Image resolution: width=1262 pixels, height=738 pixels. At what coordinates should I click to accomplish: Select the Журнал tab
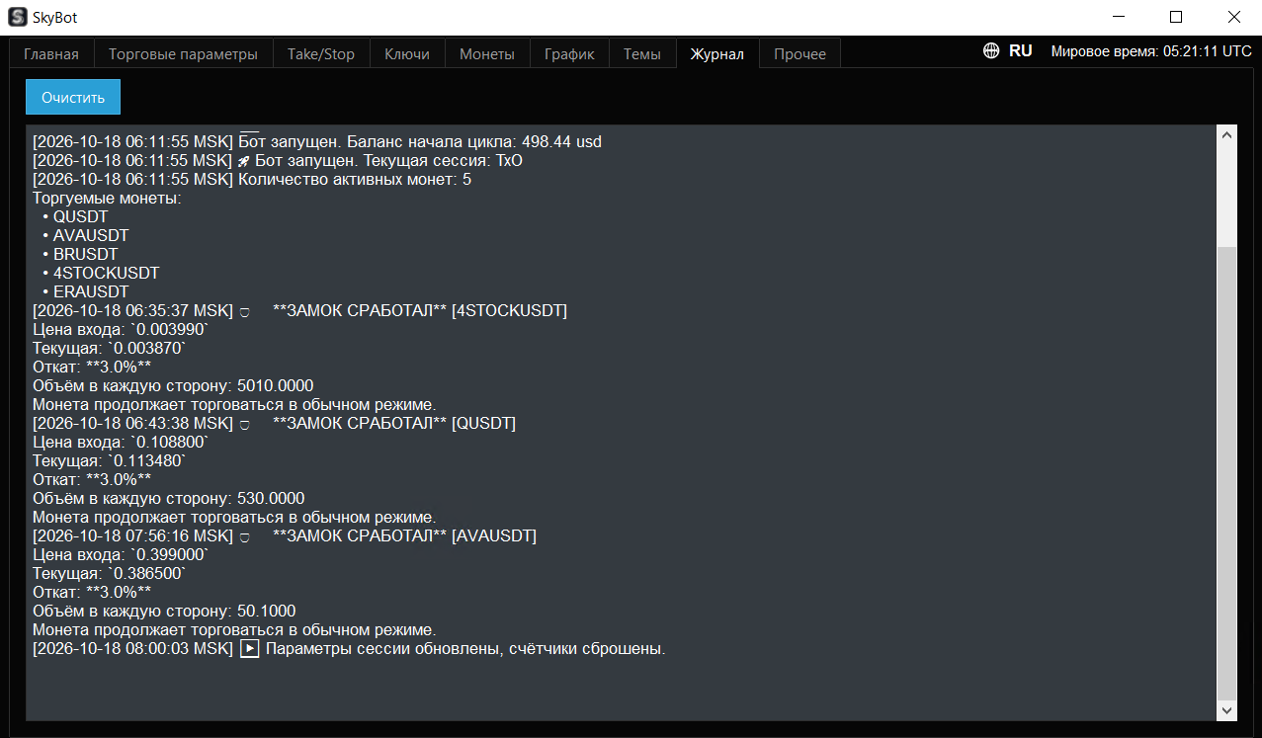(717, 54)
